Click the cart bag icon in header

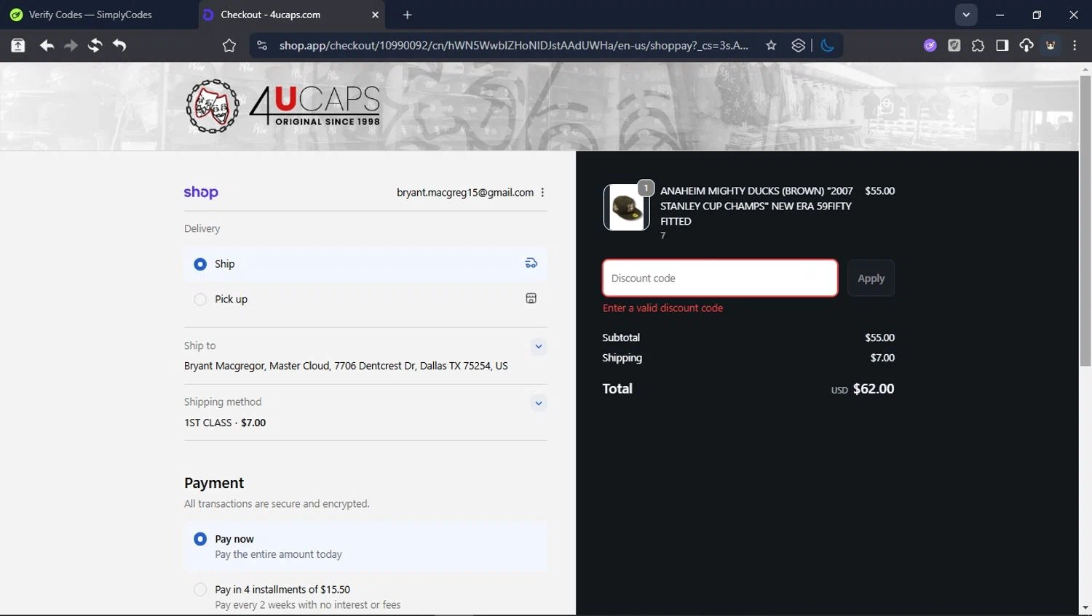[x=886, y=106]
